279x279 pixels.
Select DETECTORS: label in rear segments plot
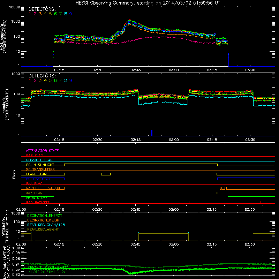click(x=42, y=76)
